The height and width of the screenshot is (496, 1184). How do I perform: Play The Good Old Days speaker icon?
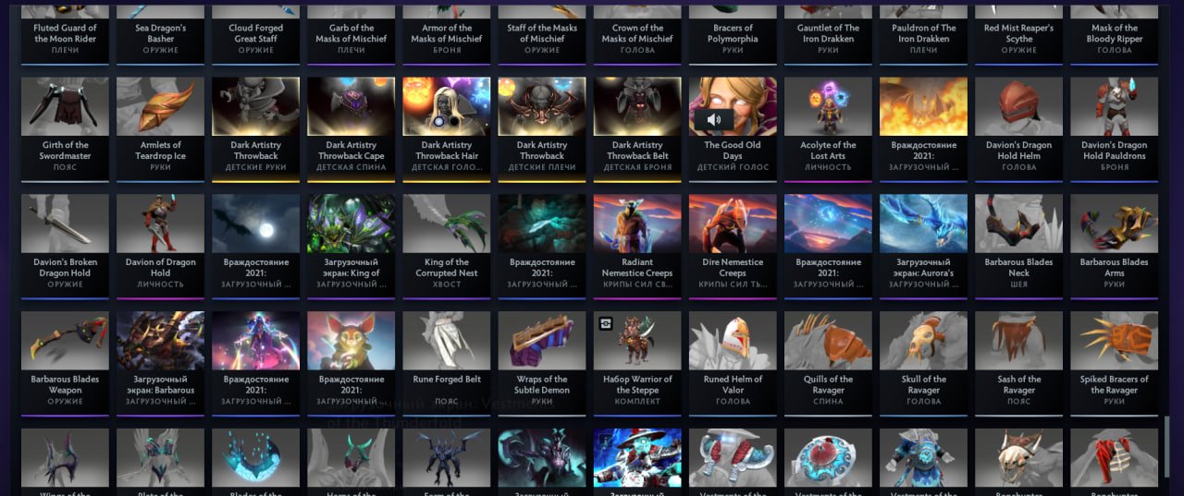click(713, 119)
